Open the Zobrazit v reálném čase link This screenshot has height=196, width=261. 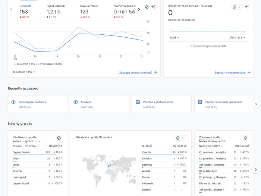(232, 72)
